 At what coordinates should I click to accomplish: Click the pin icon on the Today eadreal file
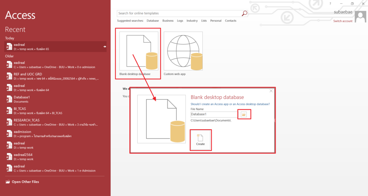(105, 47)
